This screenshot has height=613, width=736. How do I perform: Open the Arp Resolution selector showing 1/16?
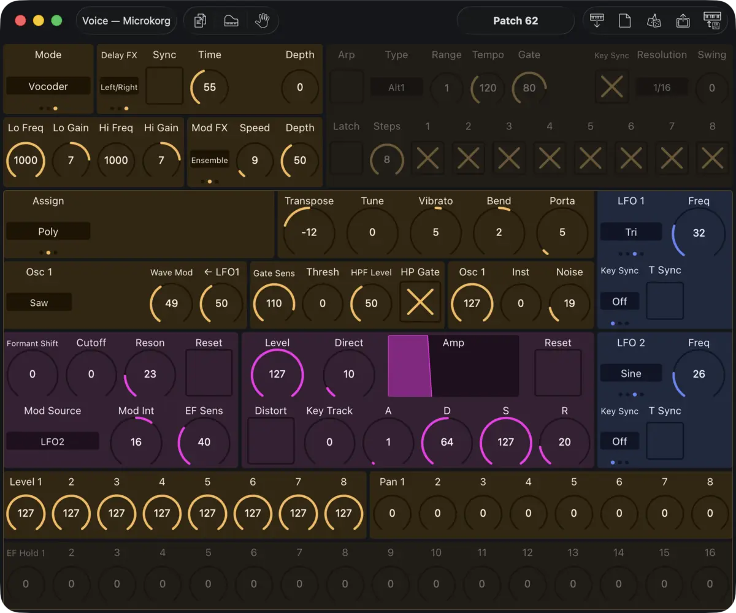coord(662,87)
